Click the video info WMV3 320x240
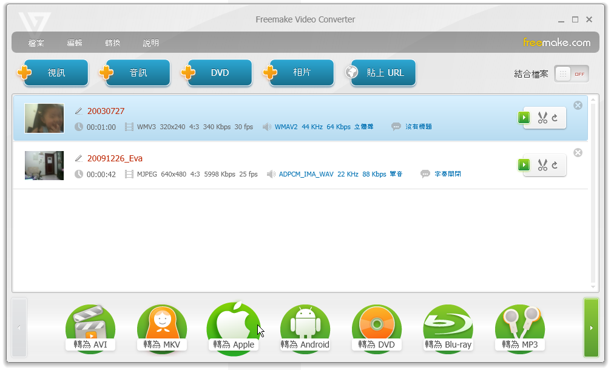The height and width of the screenshot is (370, 611). coord(195,127)
